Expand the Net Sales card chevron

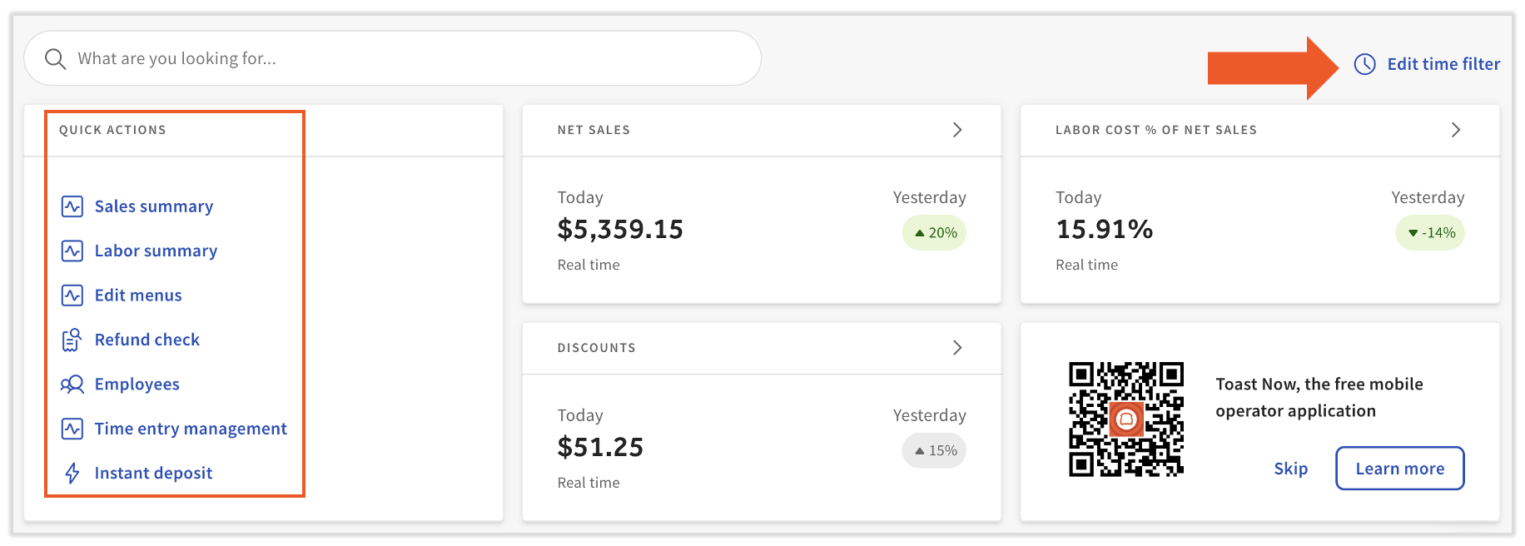click(957, 130)
